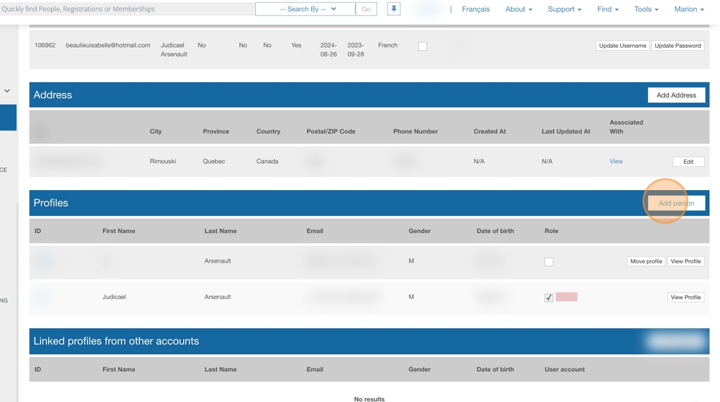
Task: Open the Marion user menu
Action: pyautogui.click(x=688, y=9)
